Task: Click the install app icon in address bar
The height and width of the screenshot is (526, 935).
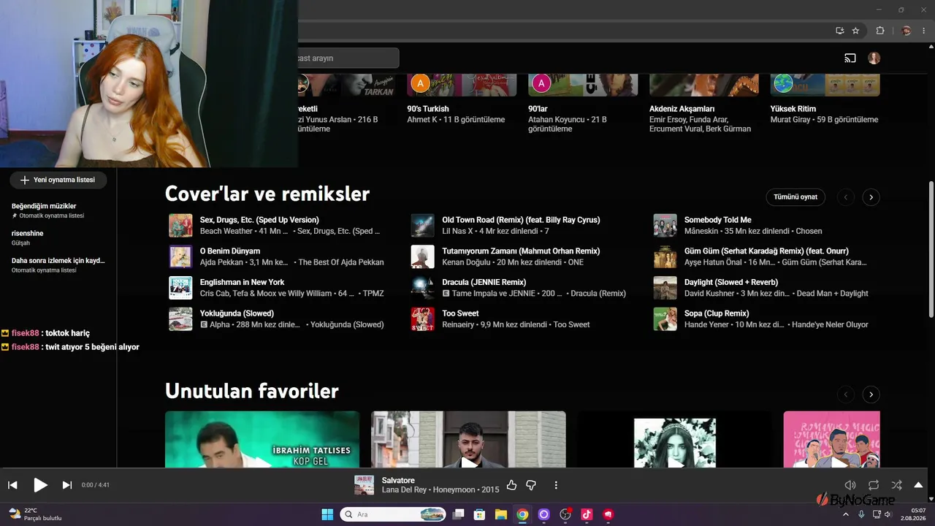Action: pos(840,31)
